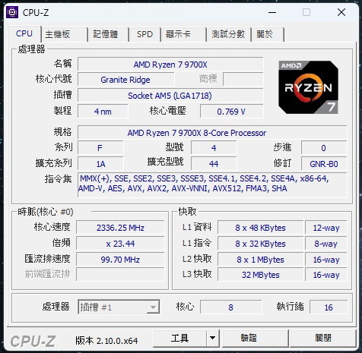Open the 處理器 插槽 #1 dropdown

tap(119, 307)
